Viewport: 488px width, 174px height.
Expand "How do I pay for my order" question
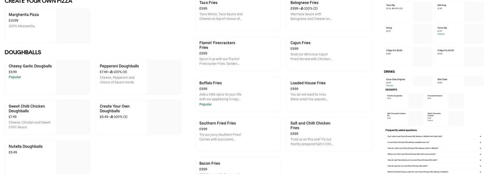click(x=480, y=166)
